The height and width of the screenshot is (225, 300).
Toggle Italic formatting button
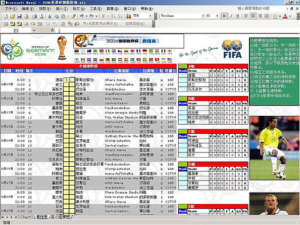coord(231,16)
